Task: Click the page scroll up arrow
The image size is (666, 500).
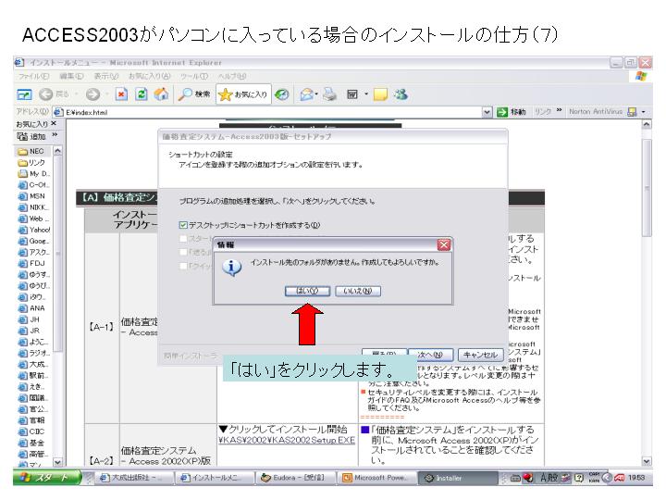Action: tap(647, 125)
